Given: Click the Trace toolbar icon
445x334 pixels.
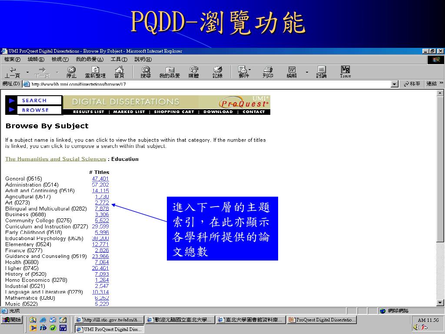Looking at the screenshot, I should [x=345, y=72].
